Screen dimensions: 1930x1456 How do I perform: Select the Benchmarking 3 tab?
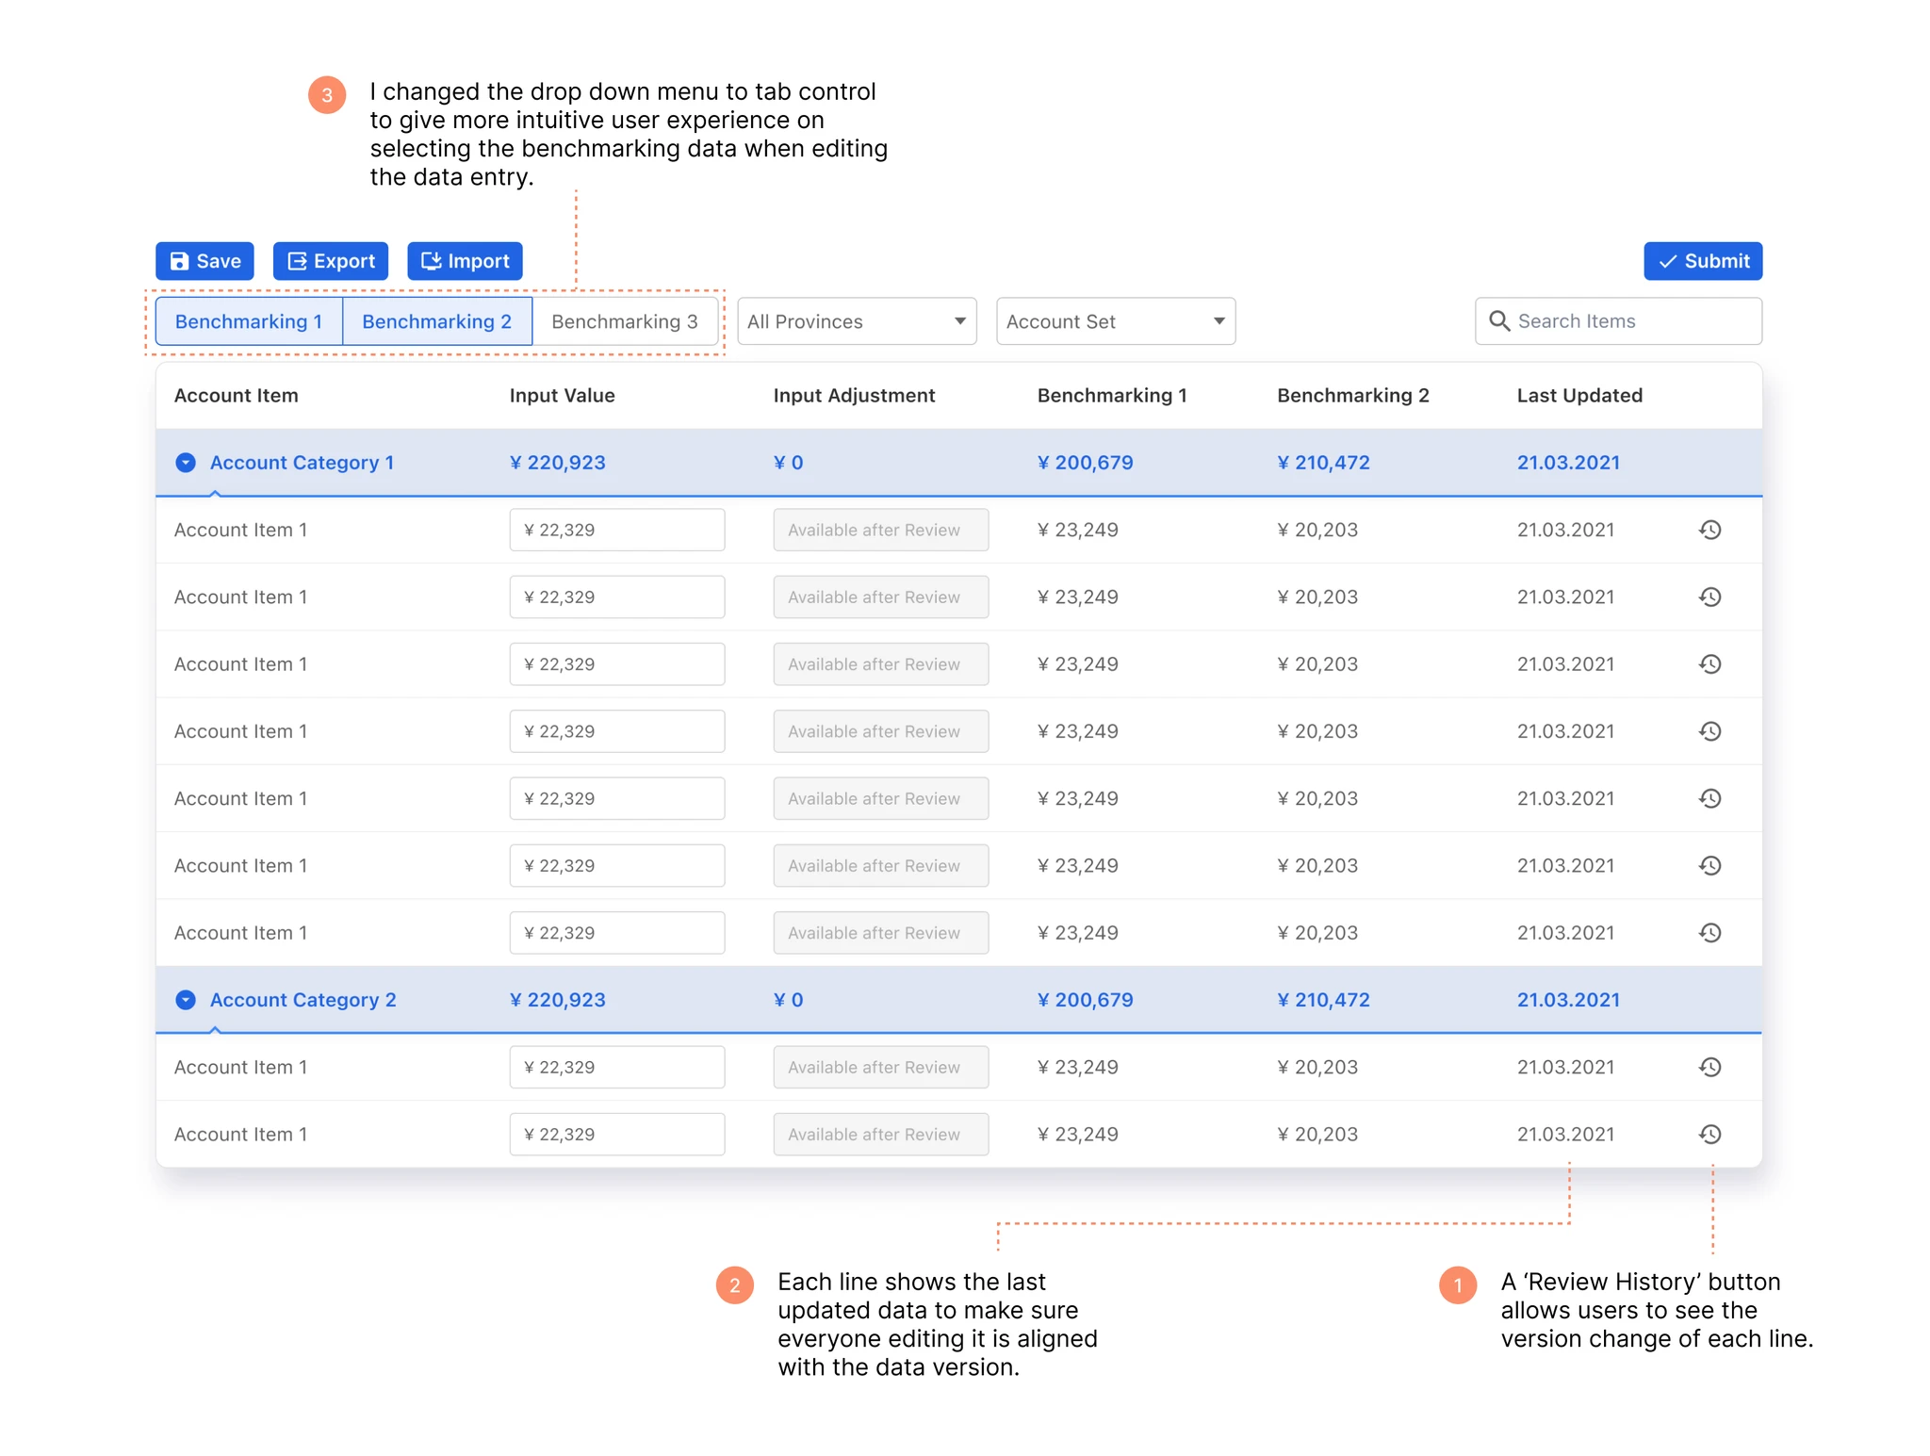[x=625, y=321]
